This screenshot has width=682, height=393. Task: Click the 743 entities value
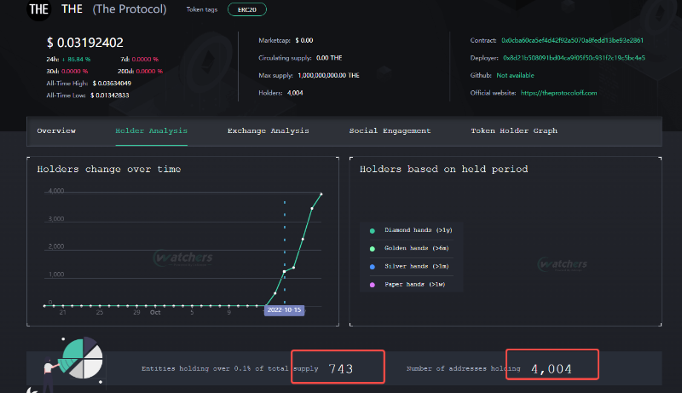coord(340,368)
